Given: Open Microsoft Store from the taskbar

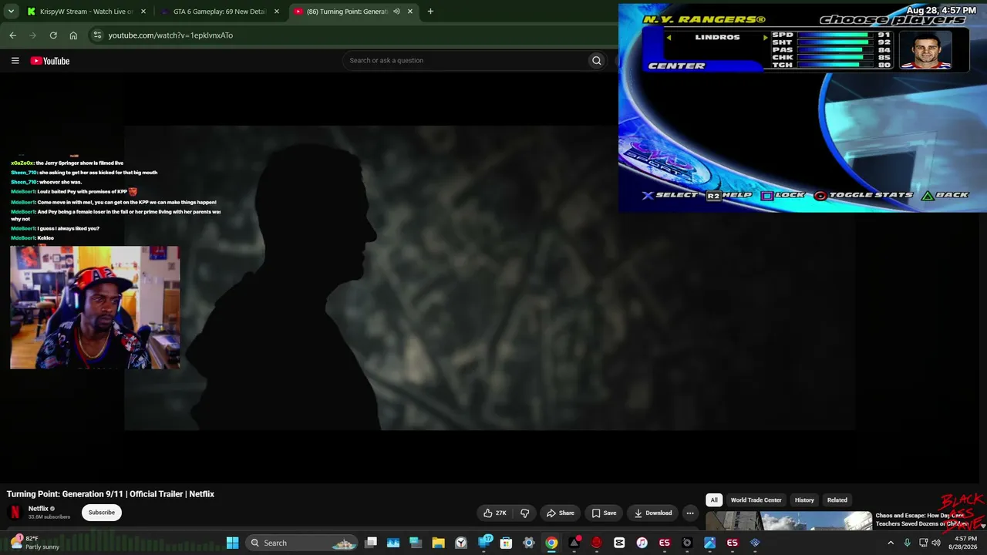Looking at the screenshot, I should click(x=506, y=543).
